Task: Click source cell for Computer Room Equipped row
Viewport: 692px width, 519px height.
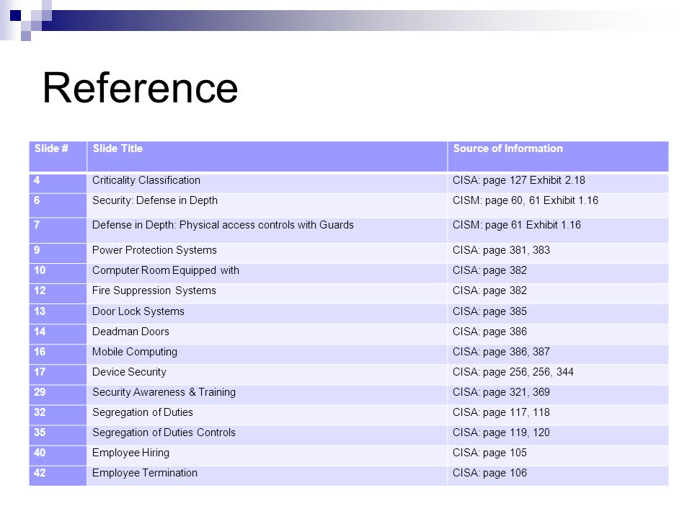Action: click(x=558, y=273)
